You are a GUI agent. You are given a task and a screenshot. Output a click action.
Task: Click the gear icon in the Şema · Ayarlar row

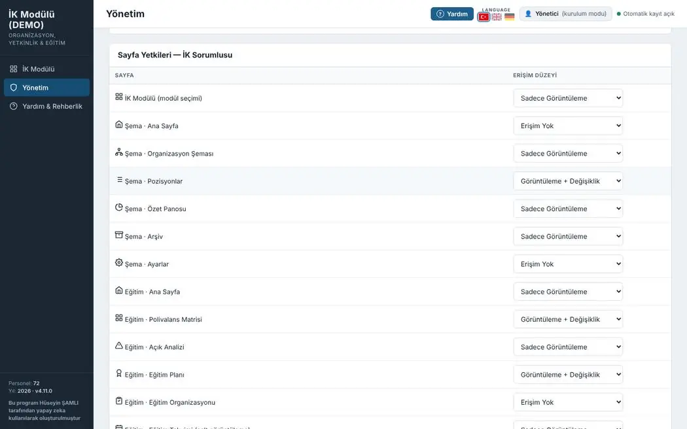point(118,262)
